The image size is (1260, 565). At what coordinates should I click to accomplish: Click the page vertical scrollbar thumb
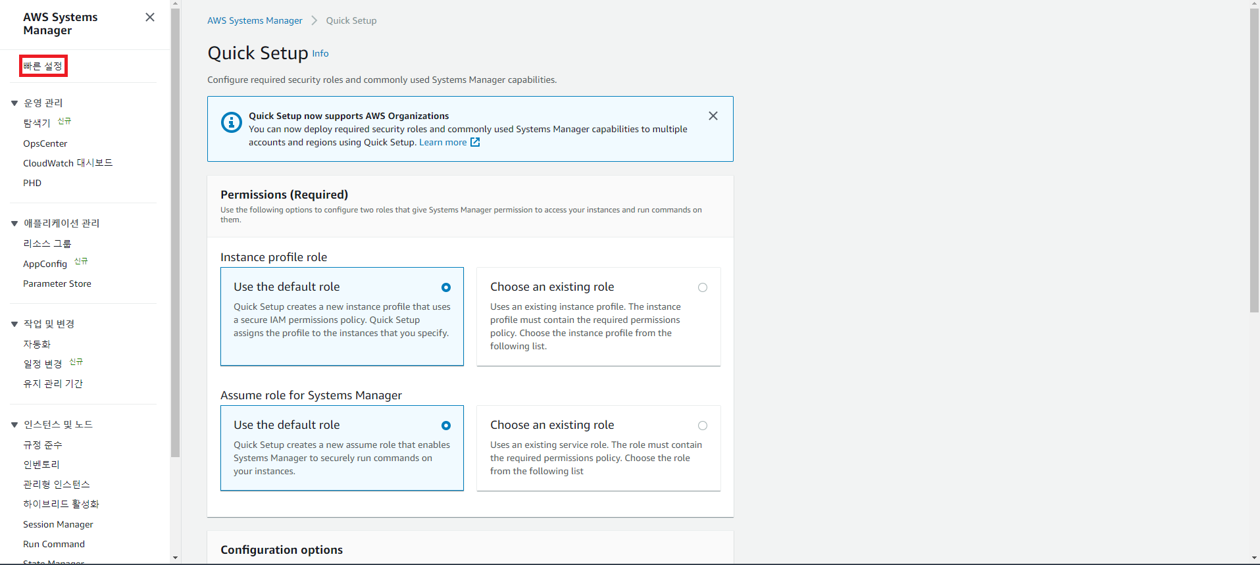pos(1254,161)
